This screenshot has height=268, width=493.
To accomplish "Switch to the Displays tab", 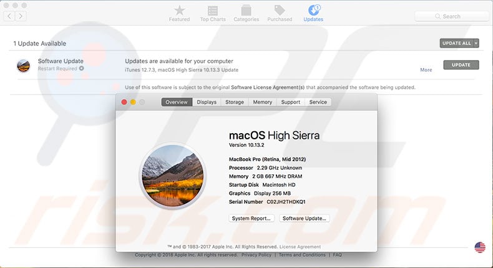I will tap(207, 102).
